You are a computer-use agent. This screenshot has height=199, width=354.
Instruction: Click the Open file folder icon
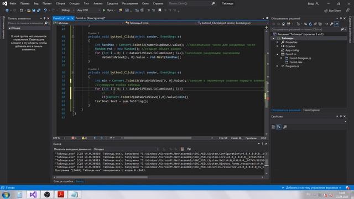[29, 11]
